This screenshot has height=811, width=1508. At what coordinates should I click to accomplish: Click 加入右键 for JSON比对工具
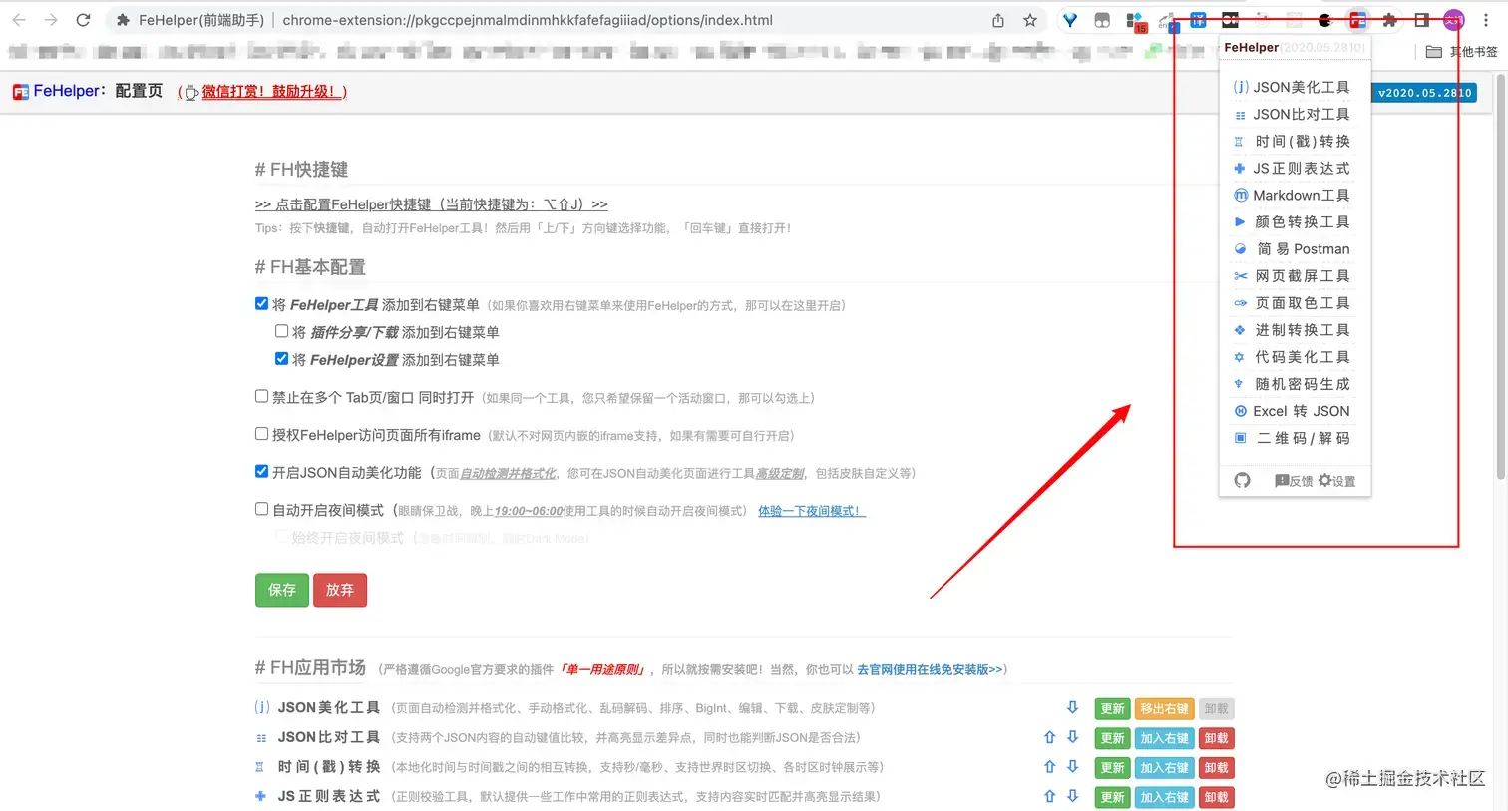click(x=1164, y=738)
